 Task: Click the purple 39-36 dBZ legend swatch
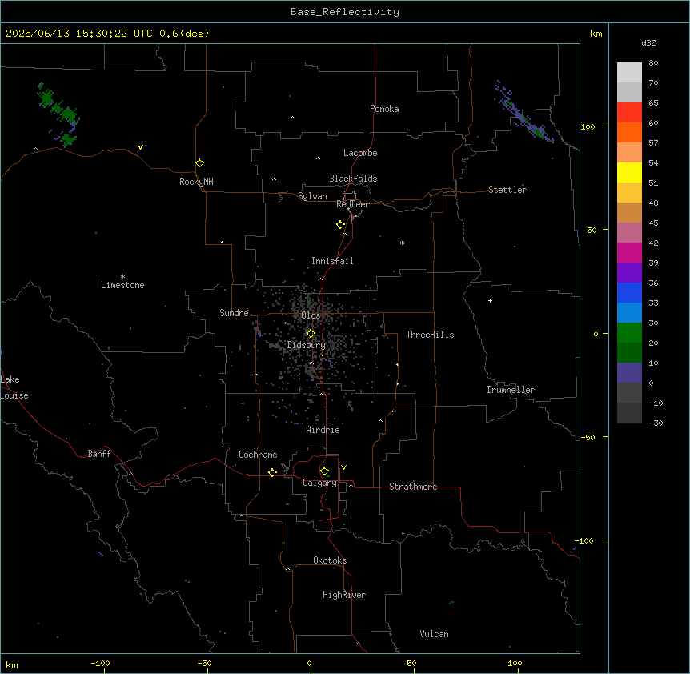tap(629, 273)
